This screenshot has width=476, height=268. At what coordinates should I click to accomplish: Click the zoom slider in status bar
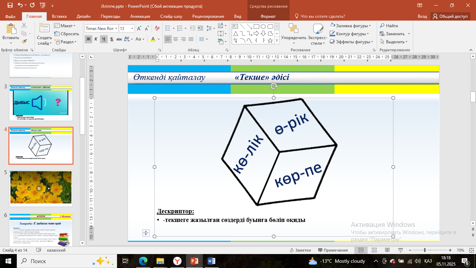click(x=424, y=250)
